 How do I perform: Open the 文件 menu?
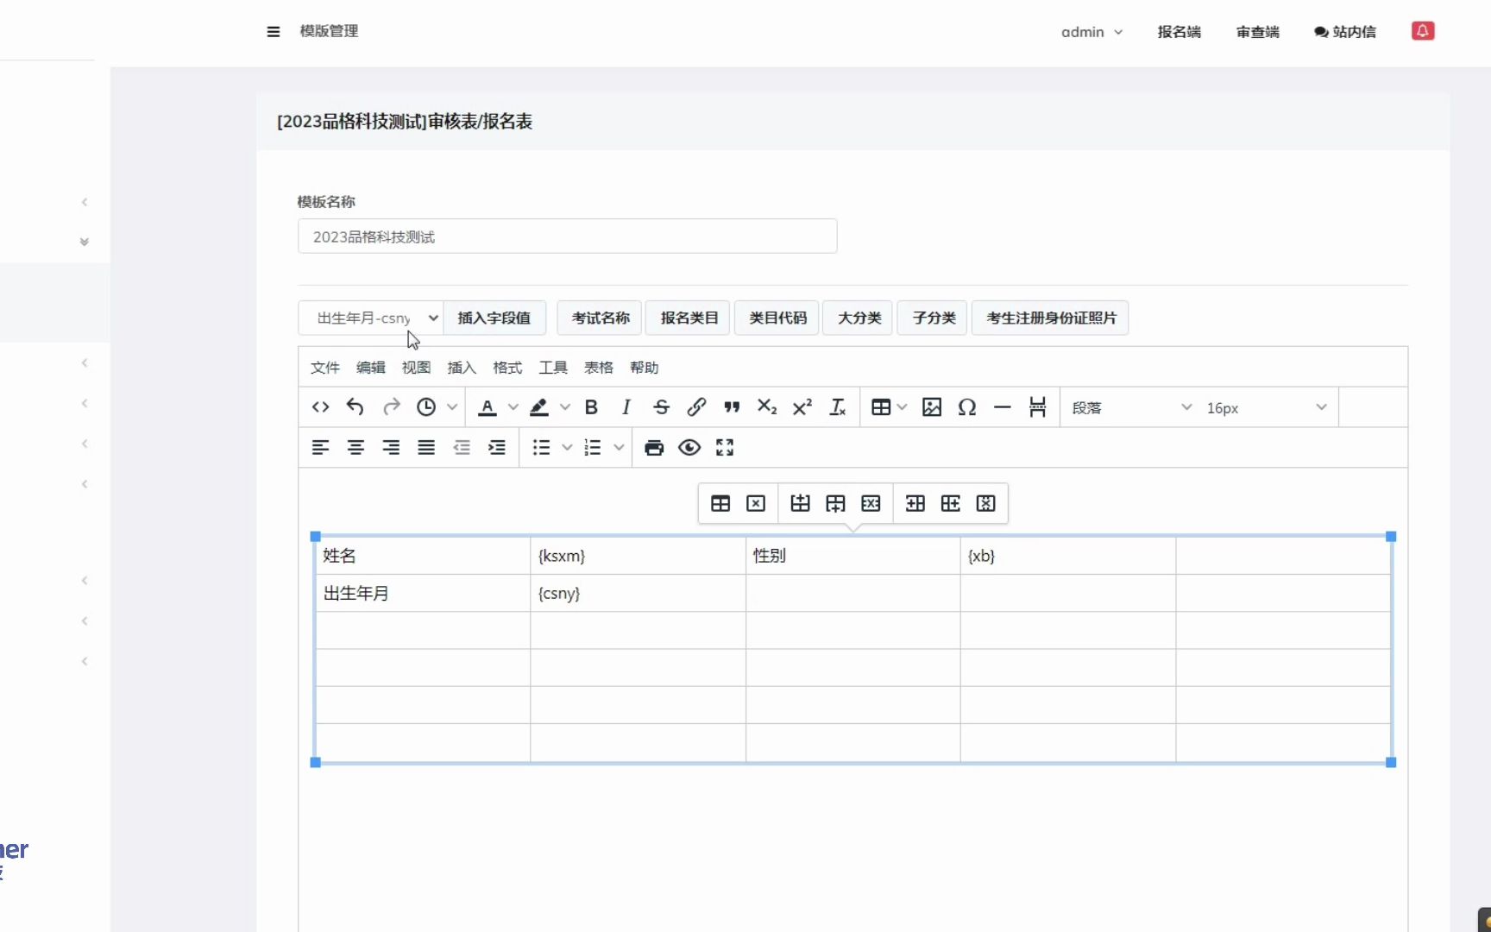pyautogui.click(x=325, y=368)
